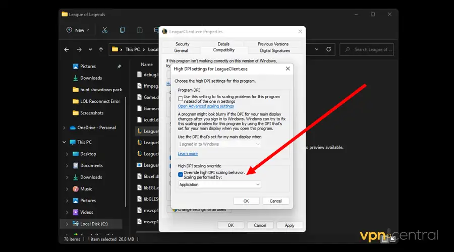Expand the Documents node under This PC
Screen dimensions: 454x252
(x=67, y=165)
